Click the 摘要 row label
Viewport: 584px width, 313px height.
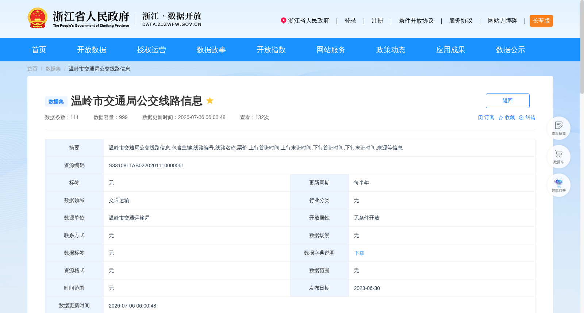point(74,148)
